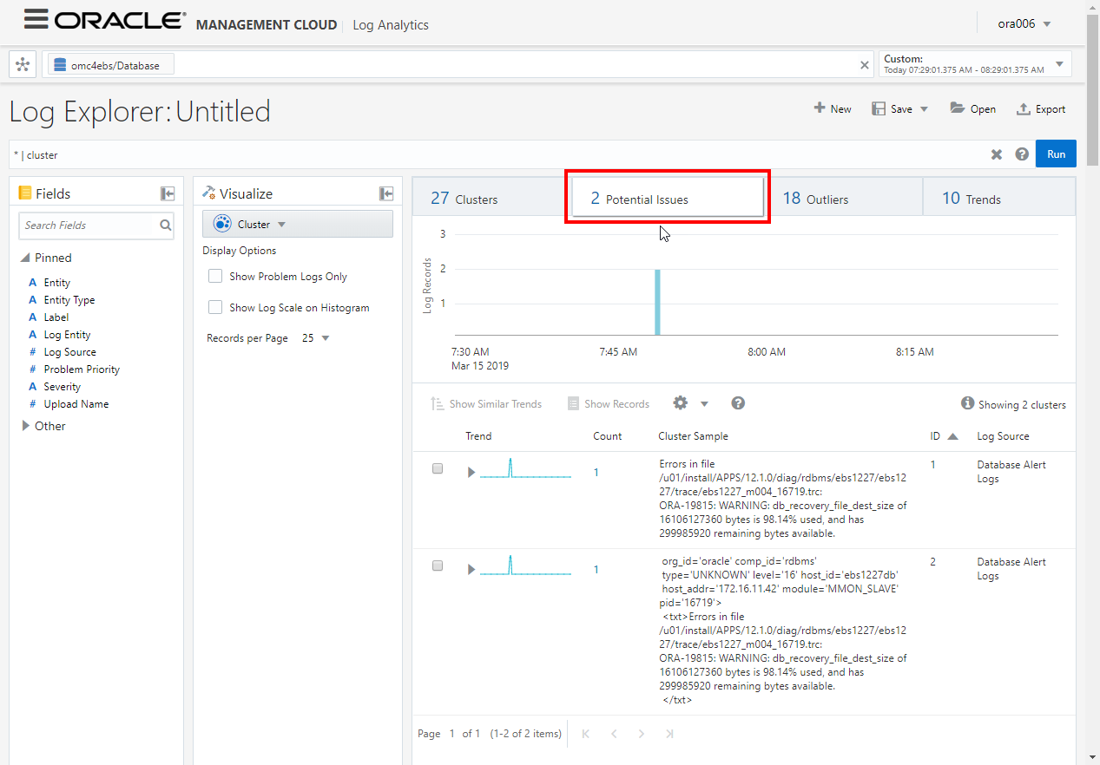Open a saved search with Open
Viewport: 1100px width, 765px height.
pos(972,108)
